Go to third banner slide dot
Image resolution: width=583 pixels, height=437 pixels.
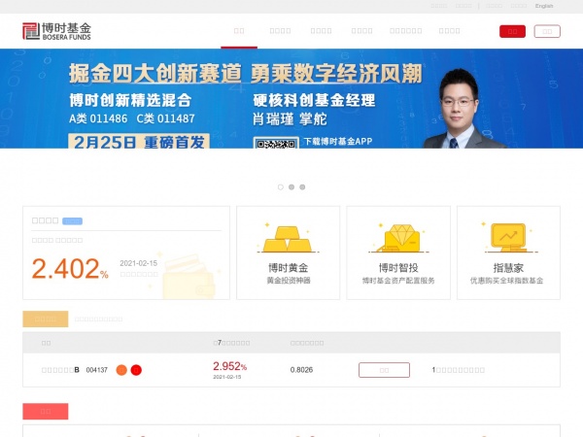coord(302,186)
